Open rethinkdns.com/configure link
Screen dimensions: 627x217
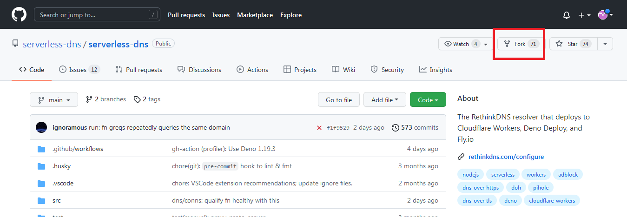pos(505,157)
